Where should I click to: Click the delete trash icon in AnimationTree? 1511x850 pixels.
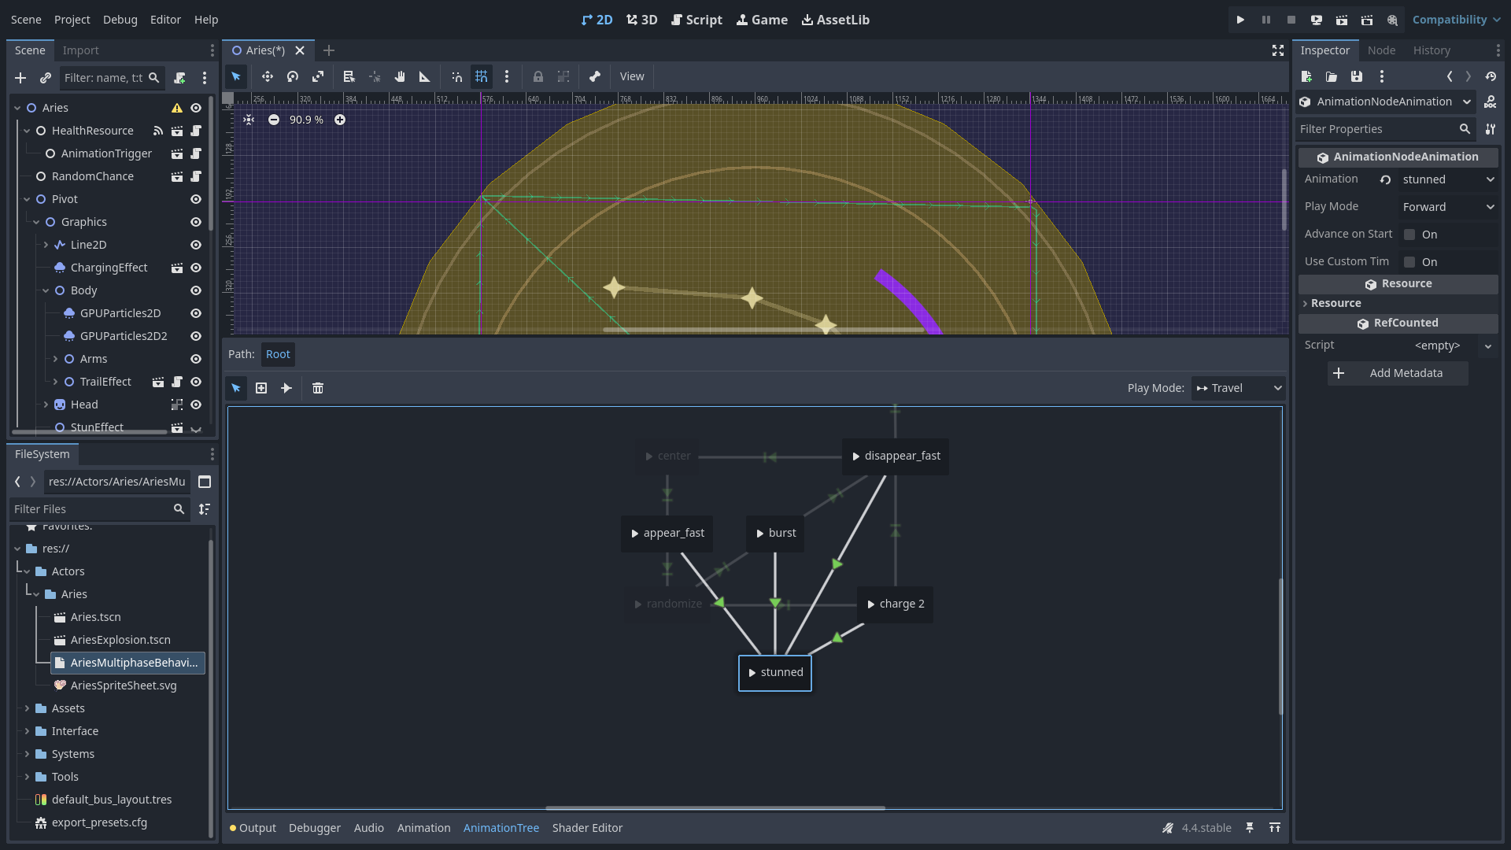[318, 388]
